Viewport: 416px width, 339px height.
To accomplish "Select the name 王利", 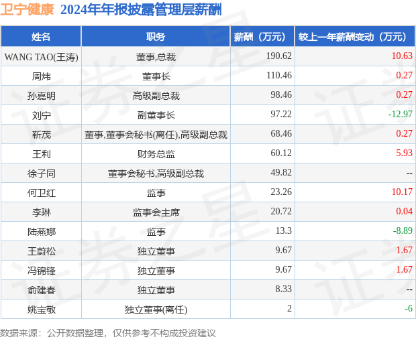I will coord(41,154).
